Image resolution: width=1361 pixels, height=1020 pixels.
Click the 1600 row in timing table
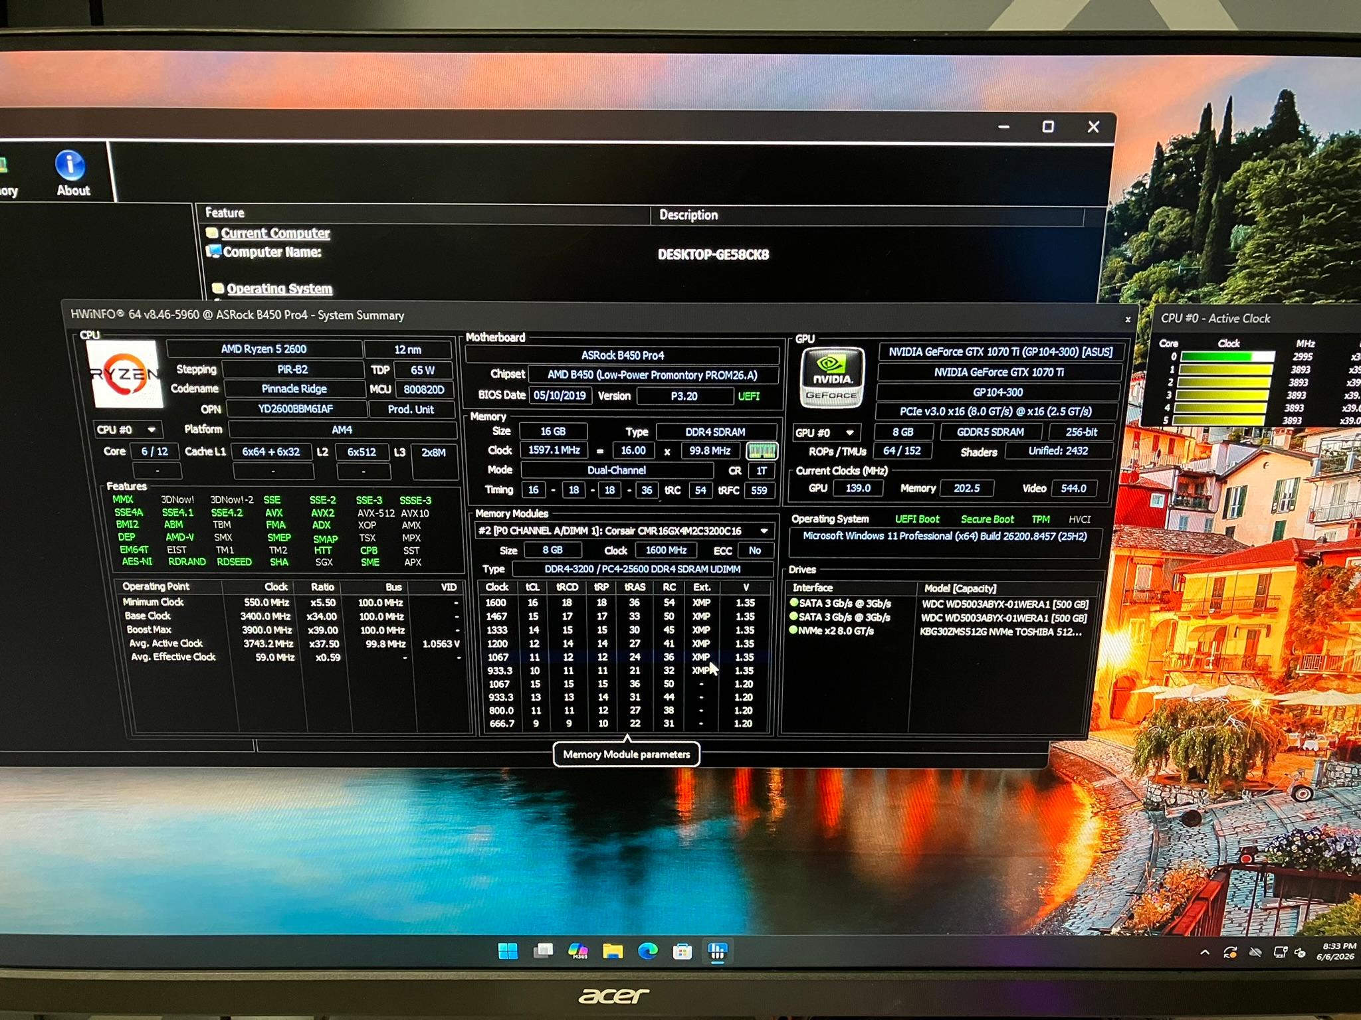(624, 603)
